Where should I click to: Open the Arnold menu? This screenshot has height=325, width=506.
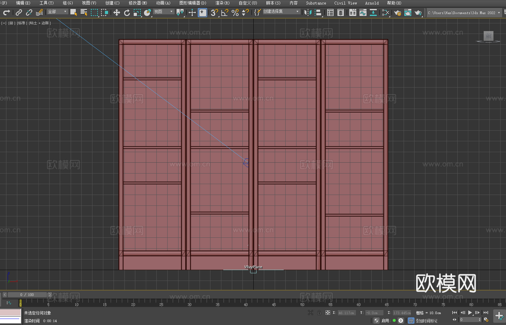pos(372,3)
